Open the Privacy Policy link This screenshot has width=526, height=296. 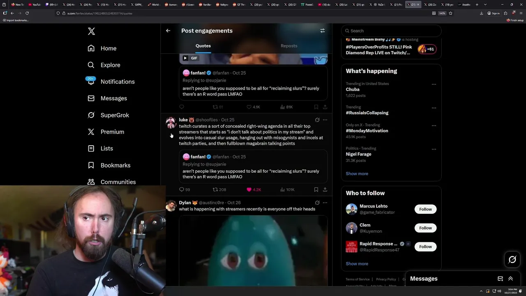tap(386, 279)
